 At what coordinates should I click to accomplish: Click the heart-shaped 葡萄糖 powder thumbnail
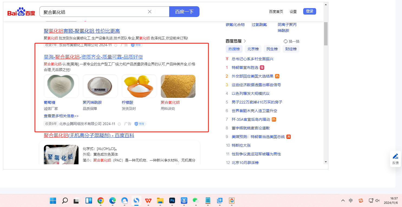pos(61,86)
